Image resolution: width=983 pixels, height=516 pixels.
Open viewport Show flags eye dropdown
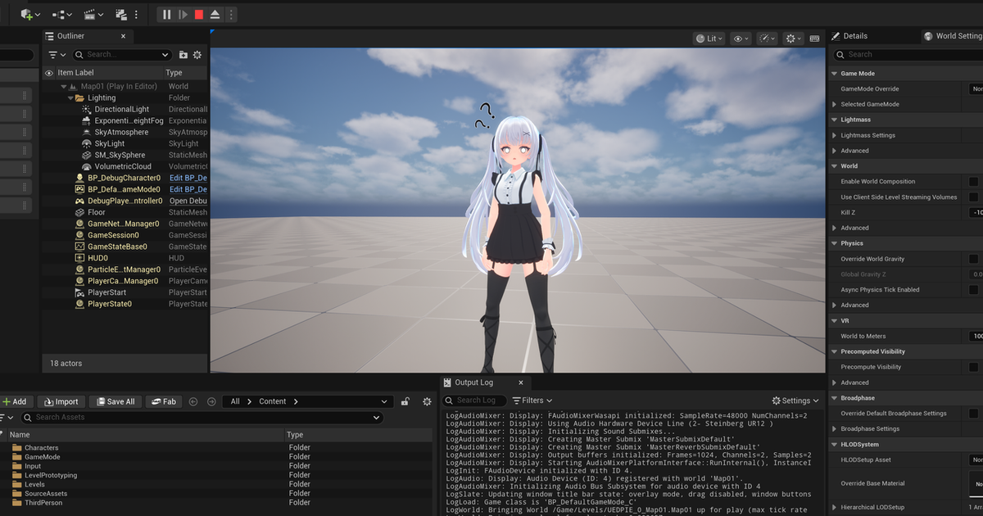741,38
